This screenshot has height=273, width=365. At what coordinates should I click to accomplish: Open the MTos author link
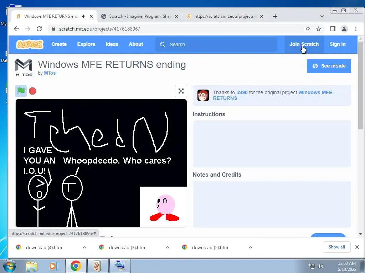[50, 73]
